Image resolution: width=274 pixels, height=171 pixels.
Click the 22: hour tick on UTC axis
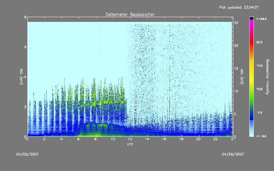click(216, 139)
